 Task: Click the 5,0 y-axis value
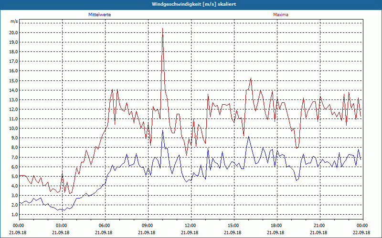pos(15,176)
